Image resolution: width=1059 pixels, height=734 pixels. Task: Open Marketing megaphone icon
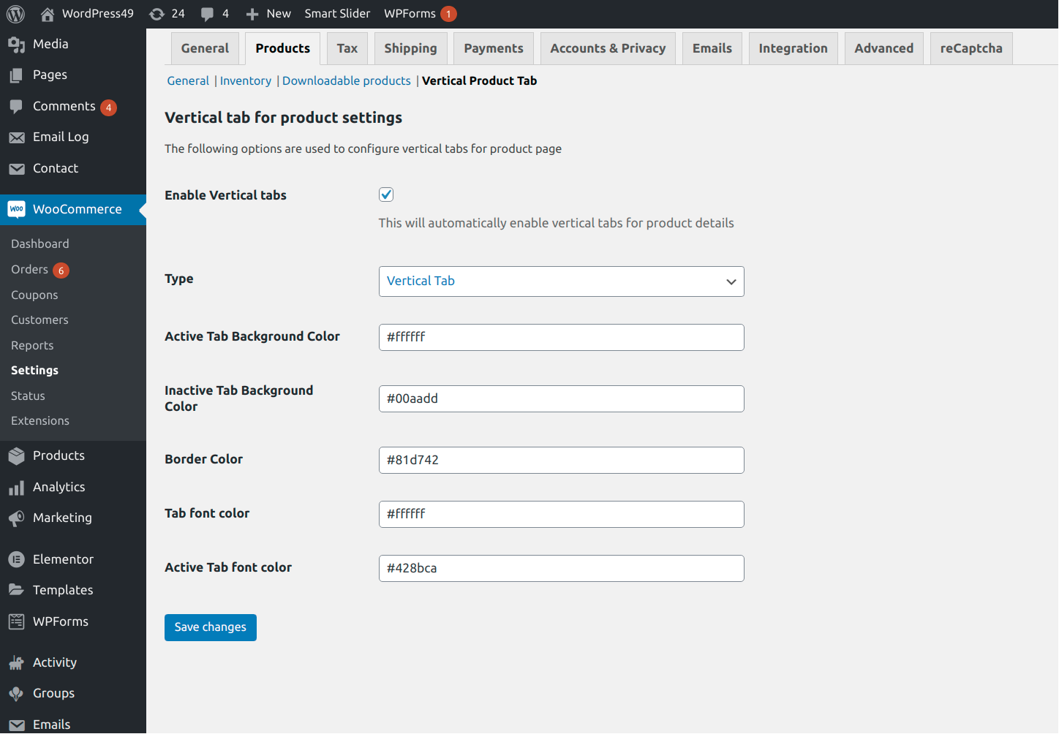tap(16, 518)
